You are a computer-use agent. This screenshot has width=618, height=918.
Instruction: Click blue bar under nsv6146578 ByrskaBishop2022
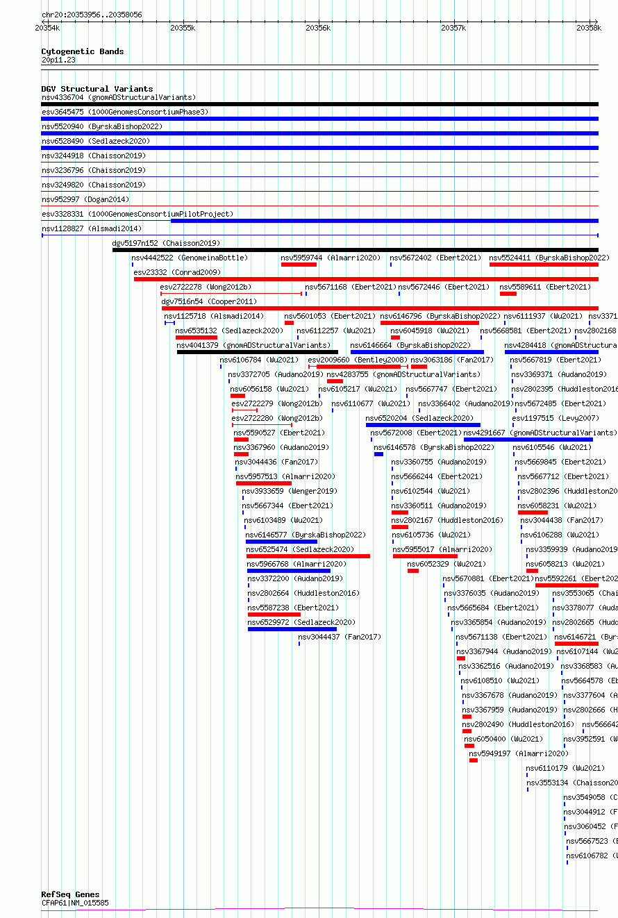(378, 454)
